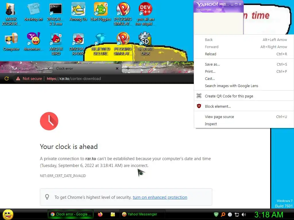
Task: Choose Reload in the context menu
Action: [x=244, y=54]
